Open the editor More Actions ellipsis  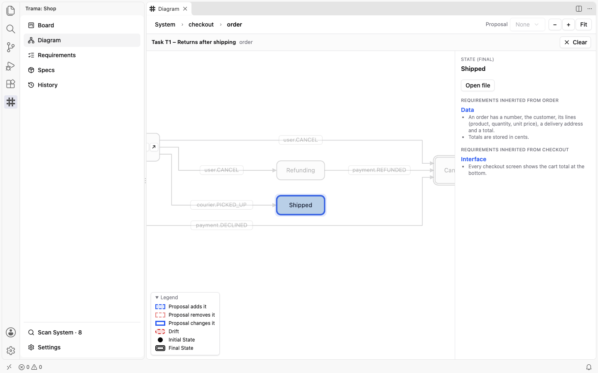click(590, 9)
